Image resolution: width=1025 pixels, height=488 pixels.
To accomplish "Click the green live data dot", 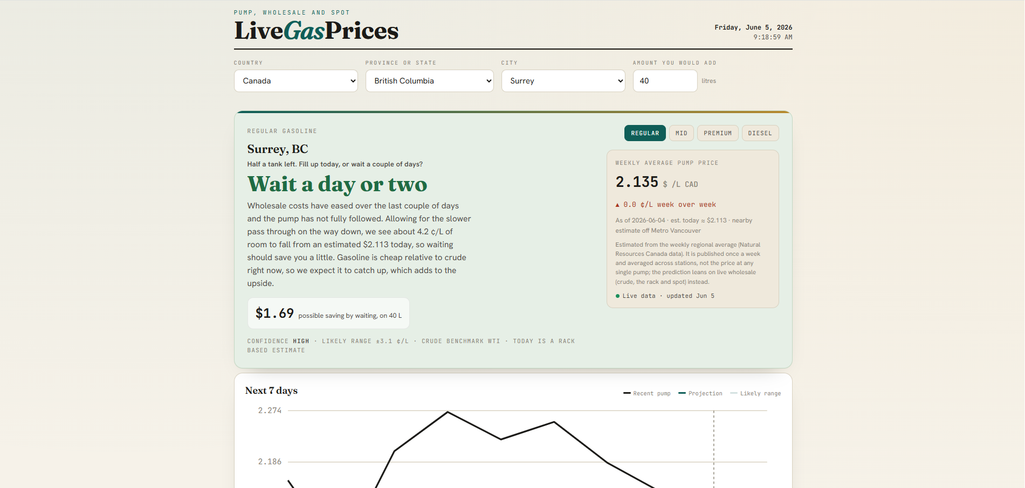I will [617, 296].
